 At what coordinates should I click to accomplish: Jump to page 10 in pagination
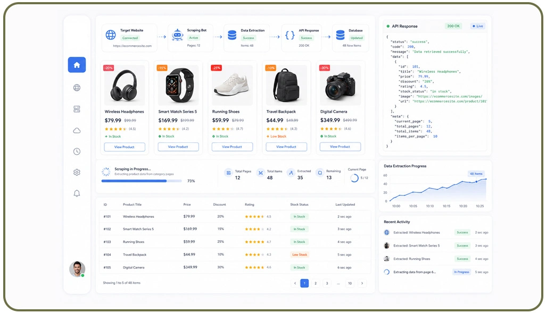coord(350,283)
